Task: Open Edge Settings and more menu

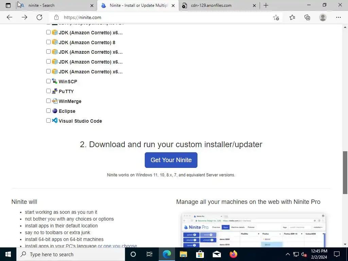Action: tap(338, 17)
